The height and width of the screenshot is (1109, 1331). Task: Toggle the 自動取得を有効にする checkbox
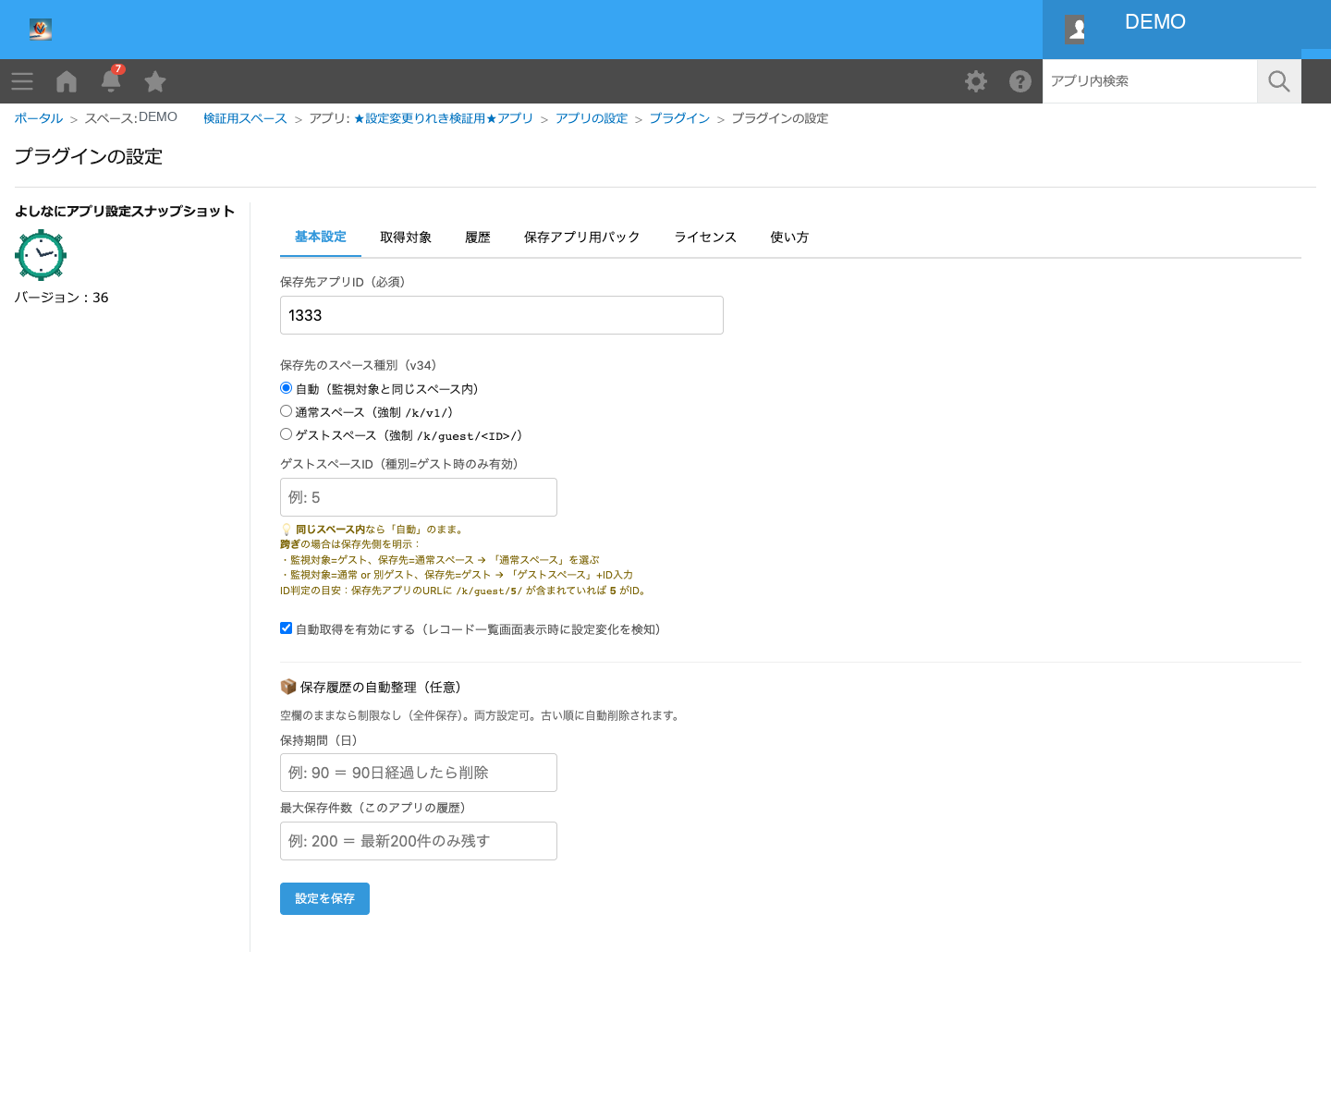pos(287,628)
